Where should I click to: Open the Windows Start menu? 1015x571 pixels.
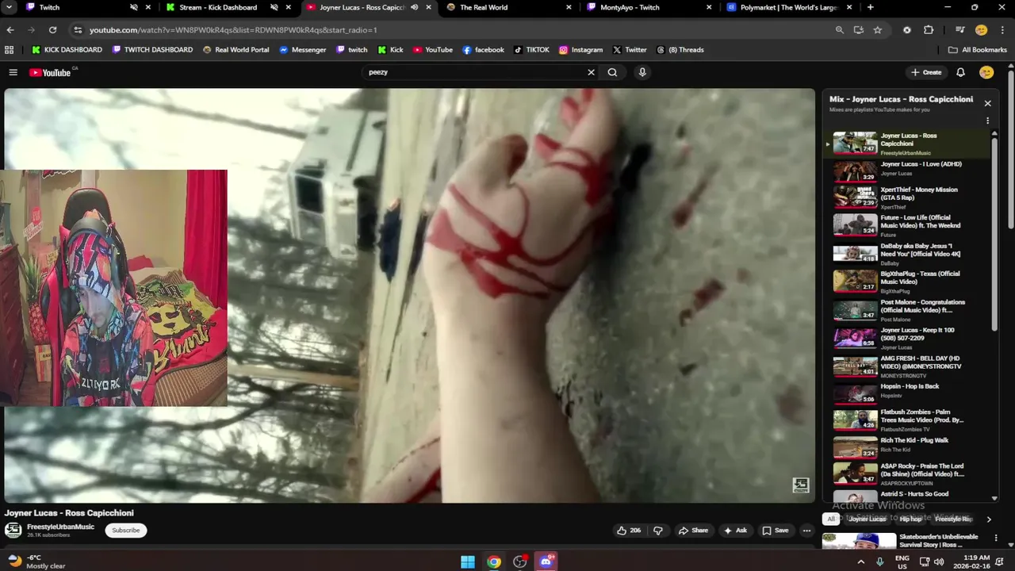tap(468, 561)
